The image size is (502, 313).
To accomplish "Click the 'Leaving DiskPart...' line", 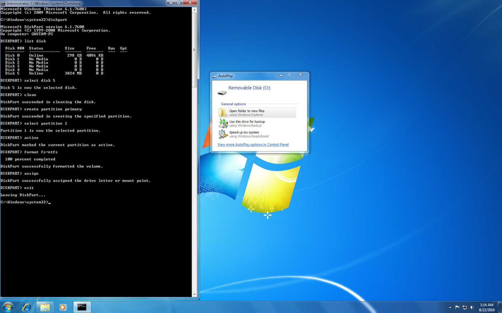I will (23, 195).
